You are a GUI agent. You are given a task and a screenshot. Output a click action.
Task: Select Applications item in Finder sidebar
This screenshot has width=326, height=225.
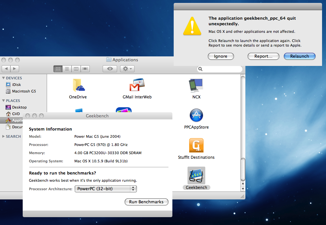click(12, 120)
